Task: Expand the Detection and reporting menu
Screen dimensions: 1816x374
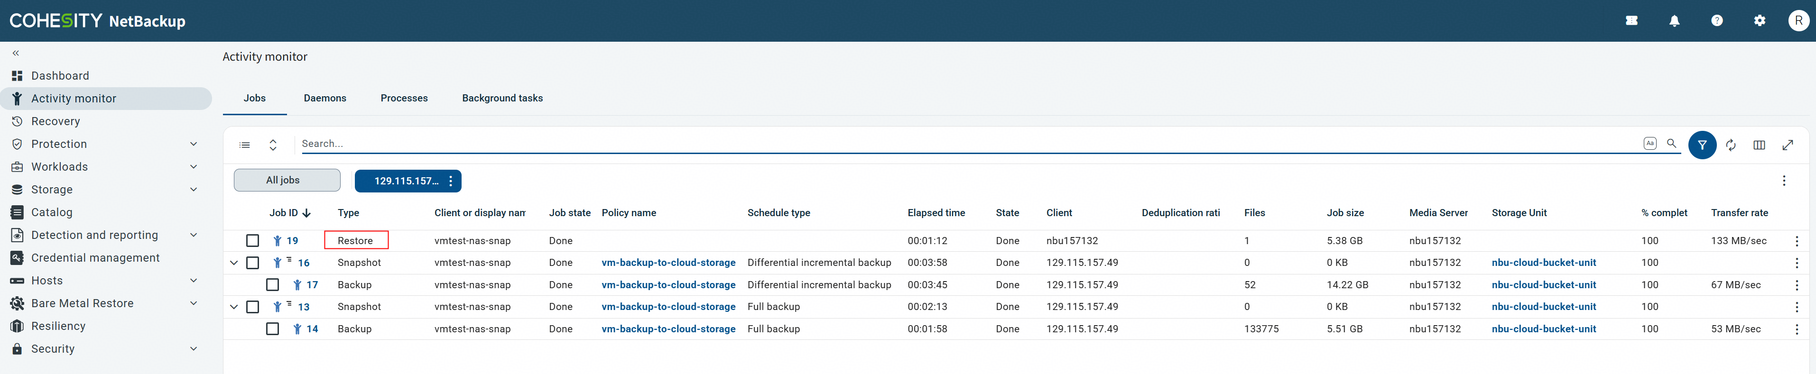Action: click(193, 235)
